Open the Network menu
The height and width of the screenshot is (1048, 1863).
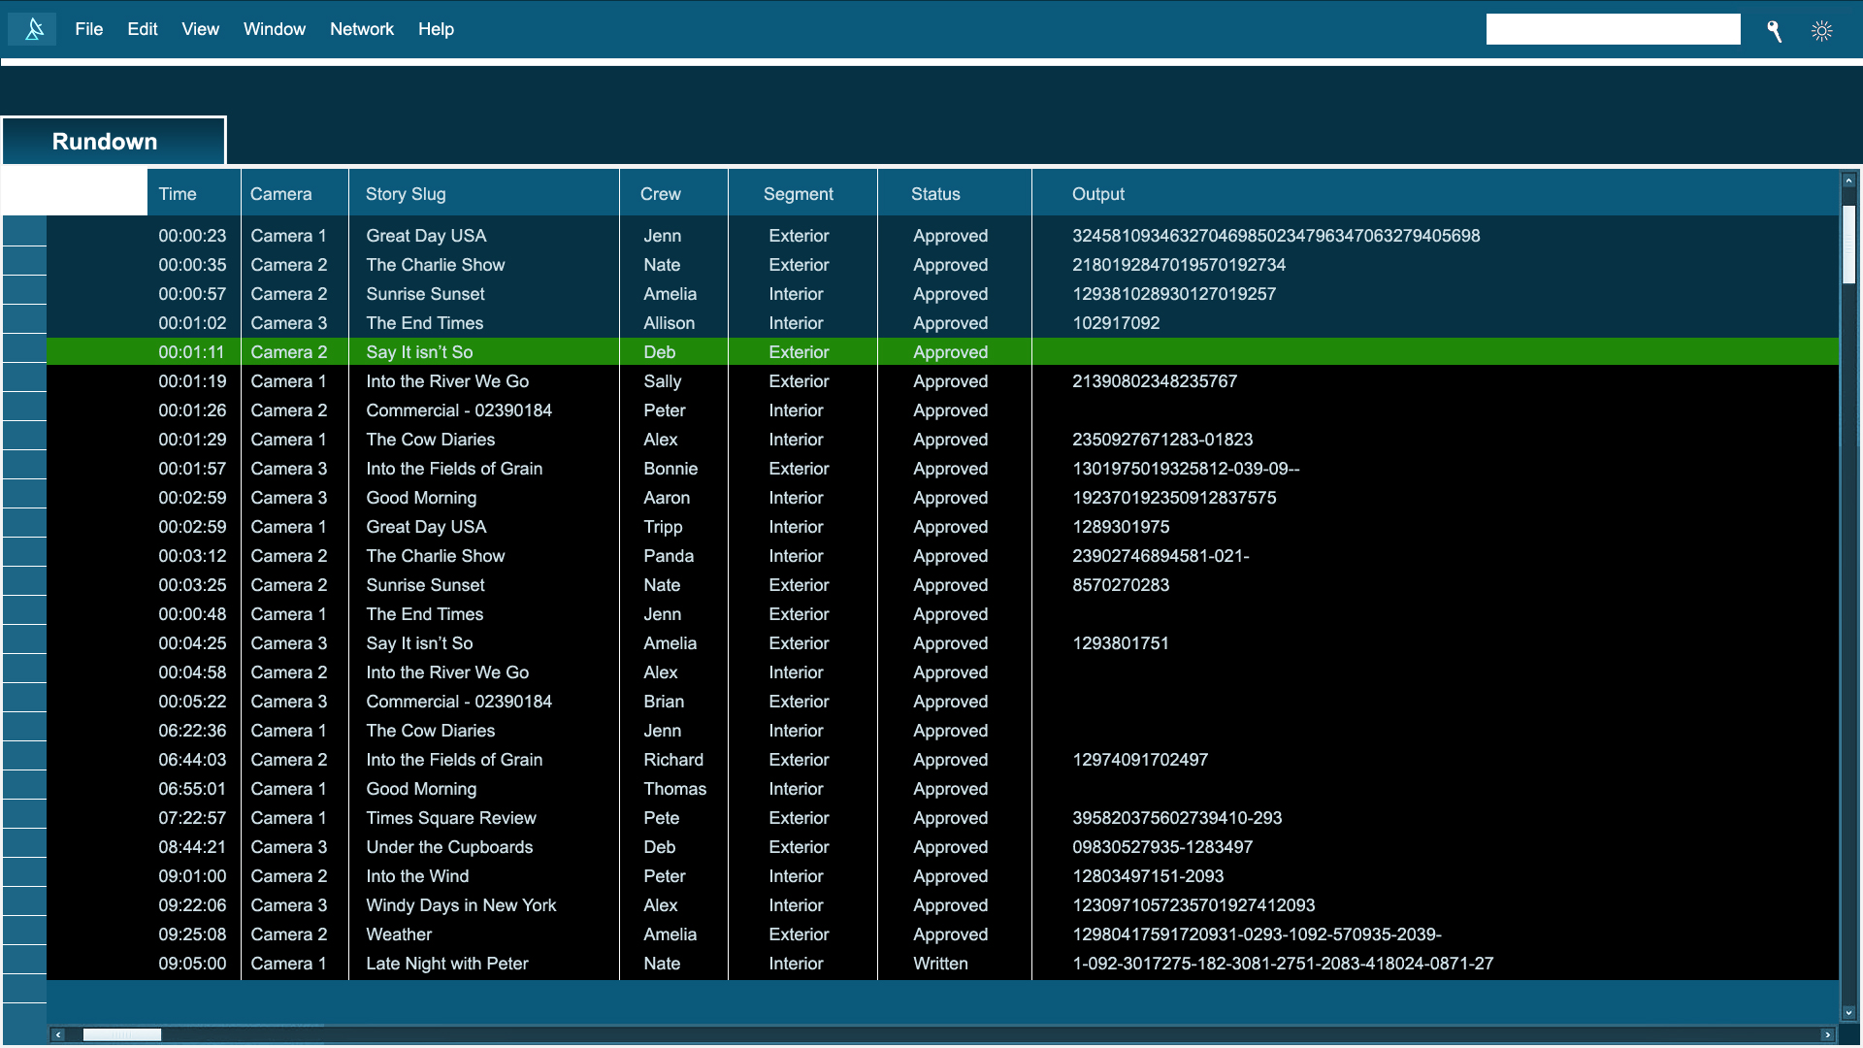coord(361,29)
